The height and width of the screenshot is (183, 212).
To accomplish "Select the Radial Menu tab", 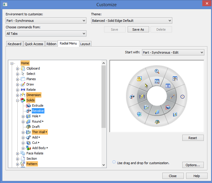I will tap(69, 43).
